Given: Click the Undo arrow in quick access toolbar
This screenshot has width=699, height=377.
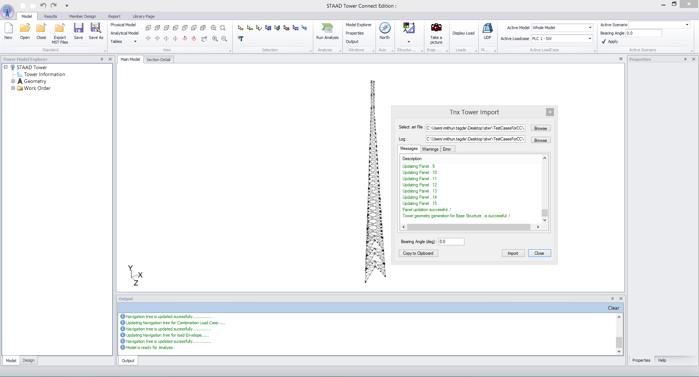Looking at the screenshot, I should (43, 5).
